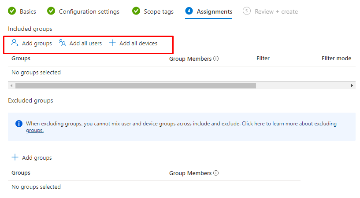Click the Add all devices plus icon
Viewport: 360px width, 198px height.
(112, 43)
